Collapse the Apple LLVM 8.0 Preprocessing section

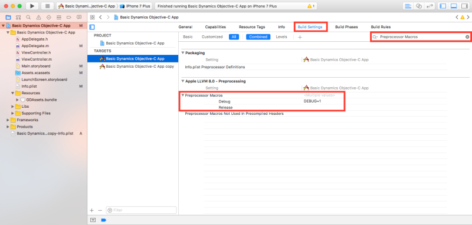pos(183,81)
